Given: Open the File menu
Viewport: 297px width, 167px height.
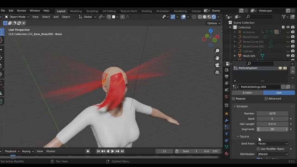Looking at the screenshot, I should [3, 11].
